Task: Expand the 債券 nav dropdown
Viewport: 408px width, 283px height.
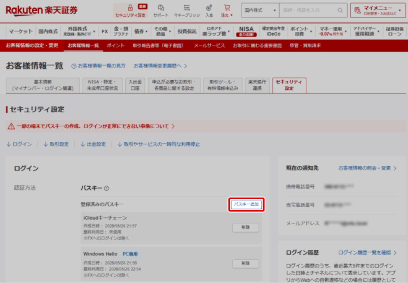Action: tap(146, 31)
